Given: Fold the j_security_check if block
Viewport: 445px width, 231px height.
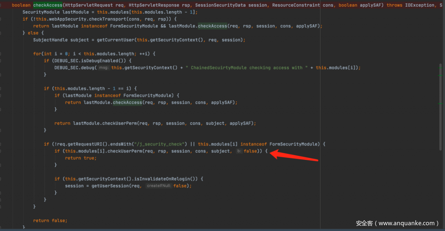Looking at the screenshot, I should pyautogui.click(x=2, y=144).
